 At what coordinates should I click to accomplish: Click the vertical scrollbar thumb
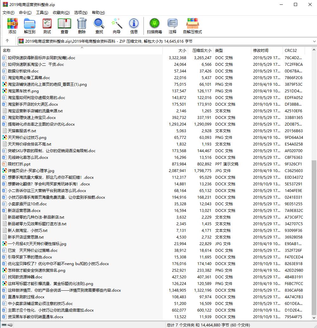point(314,238)
